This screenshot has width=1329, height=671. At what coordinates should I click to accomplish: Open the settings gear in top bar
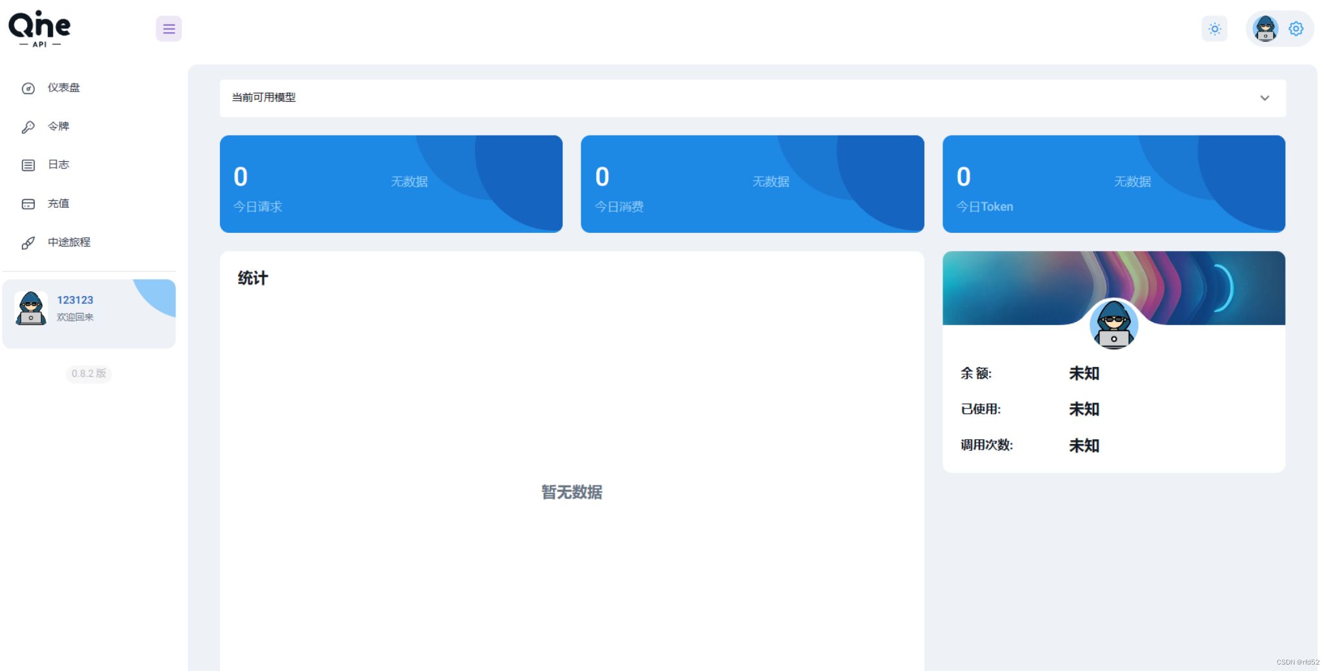tap(1297, 28)
